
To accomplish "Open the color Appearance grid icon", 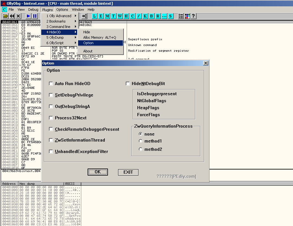I will tap(187, 16).
